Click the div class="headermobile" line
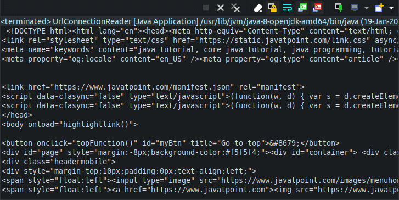Screen dimensions: 399x200 pos(59,162)
